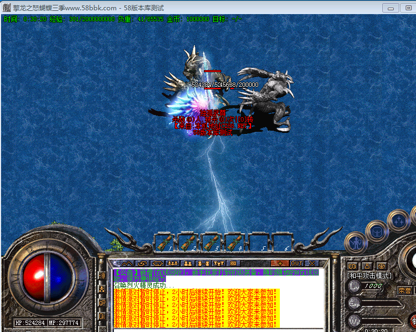Click the dragon app icon in title bar

tap(7, 8)
